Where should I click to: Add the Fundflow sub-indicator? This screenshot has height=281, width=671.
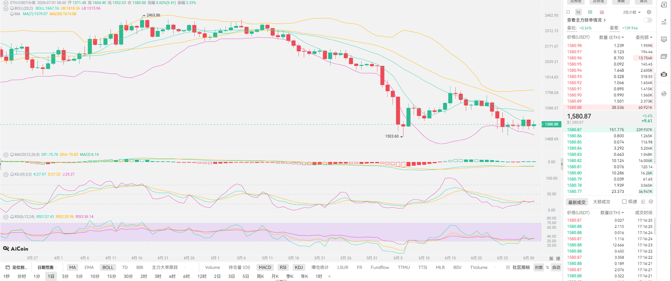pyautogui.click(x=380, y=267)
